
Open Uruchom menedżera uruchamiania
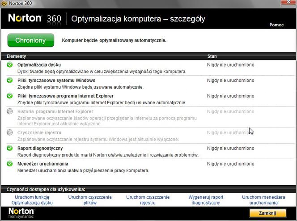pos(263,200)
